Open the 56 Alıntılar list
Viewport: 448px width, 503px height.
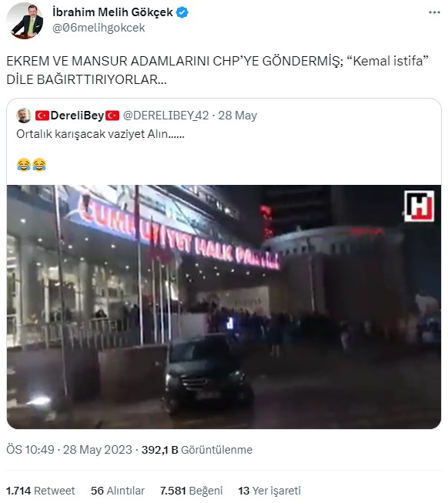(x=118, y=491)
